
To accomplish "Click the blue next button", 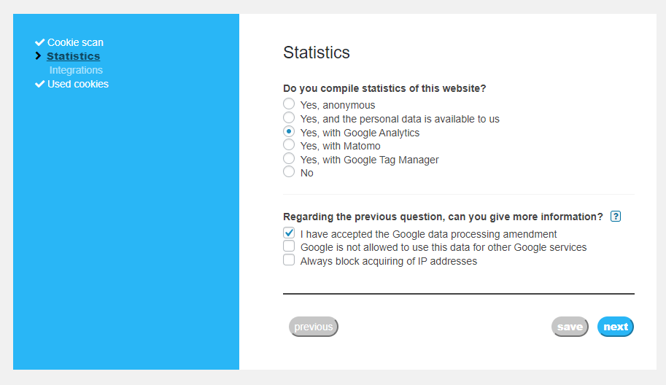I will click(615, 327).
